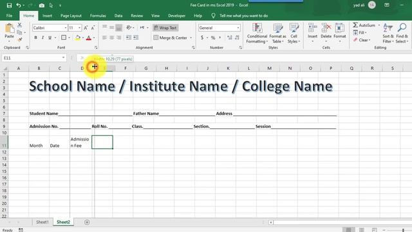Image resolution: width=412 pixels, height=232 pixels.
Task: Toggle Middle Align vertical alignment
Action: (111, 27)
